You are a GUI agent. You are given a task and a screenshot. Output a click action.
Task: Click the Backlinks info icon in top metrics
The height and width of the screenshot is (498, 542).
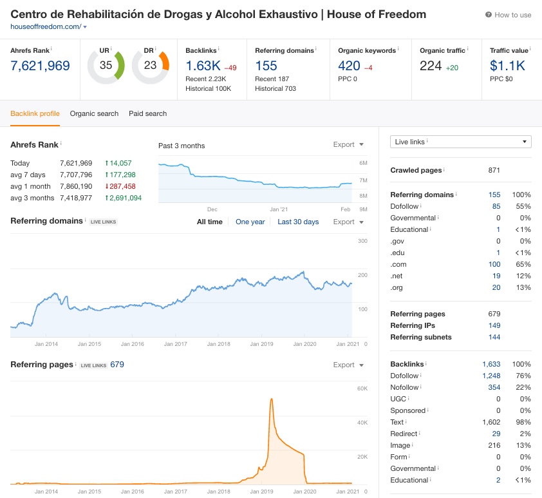[x=219, y=49]
